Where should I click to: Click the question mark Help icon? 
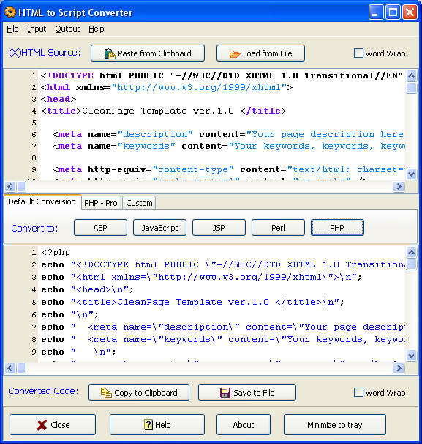(148, 425)
